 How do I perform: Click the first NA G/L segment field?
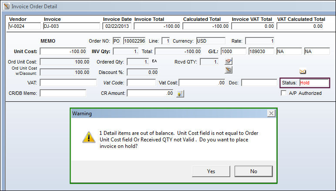pyautogui.click(x=289, y=51)
